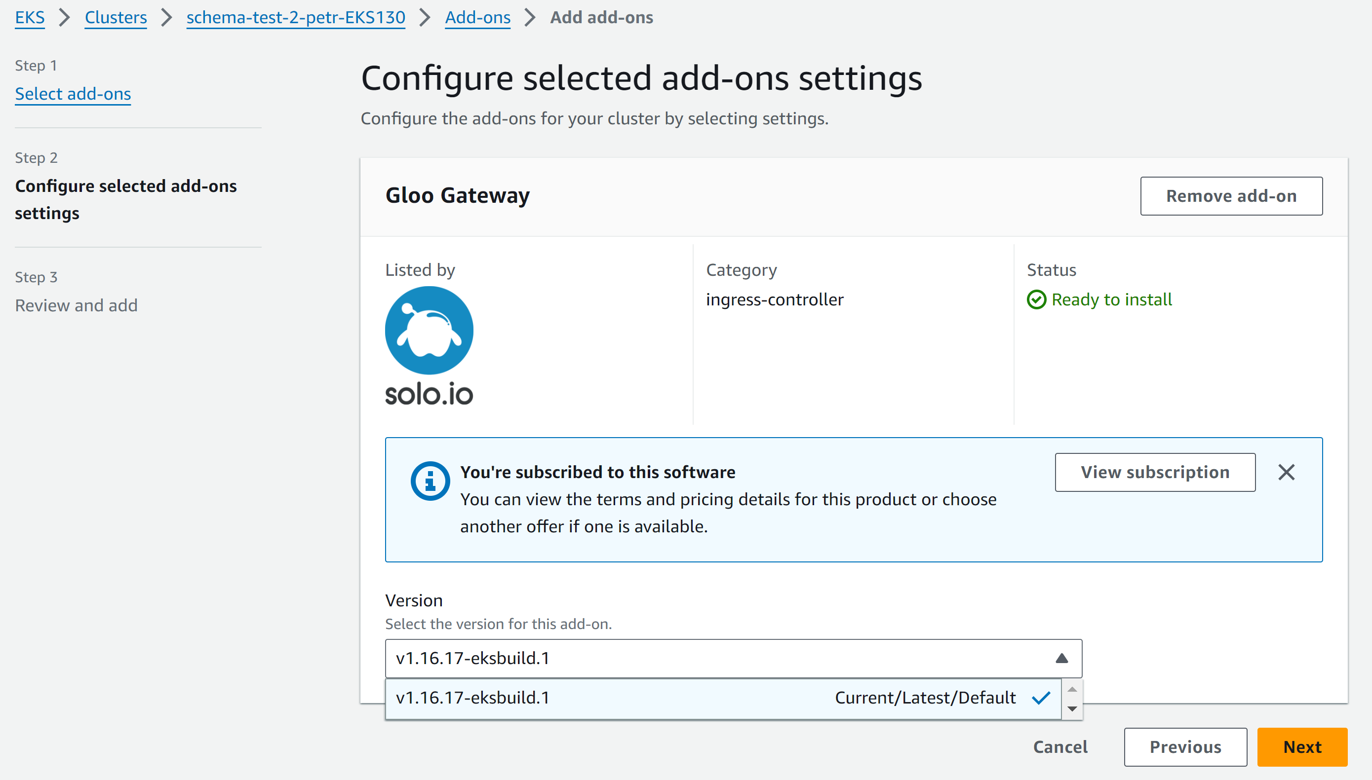
Task: Click the ingress-controller category value
Action: pos(775,299)
